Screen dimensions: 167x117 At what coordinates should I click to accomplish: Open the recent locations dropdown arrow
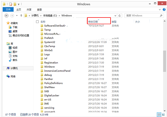pyautogui.click(x=17, y=16)
